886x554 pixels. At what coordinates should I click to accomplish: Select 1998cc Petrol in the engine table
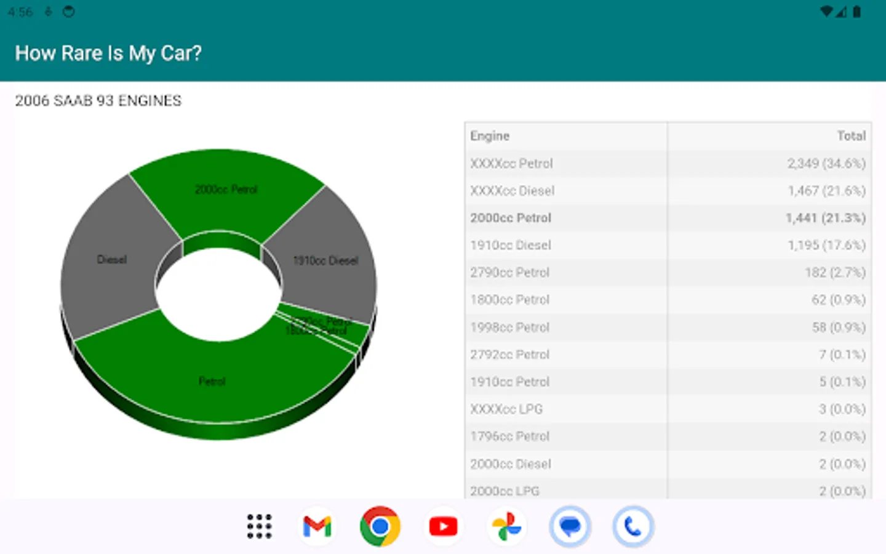pyautogui.click(x=509, y=327)
